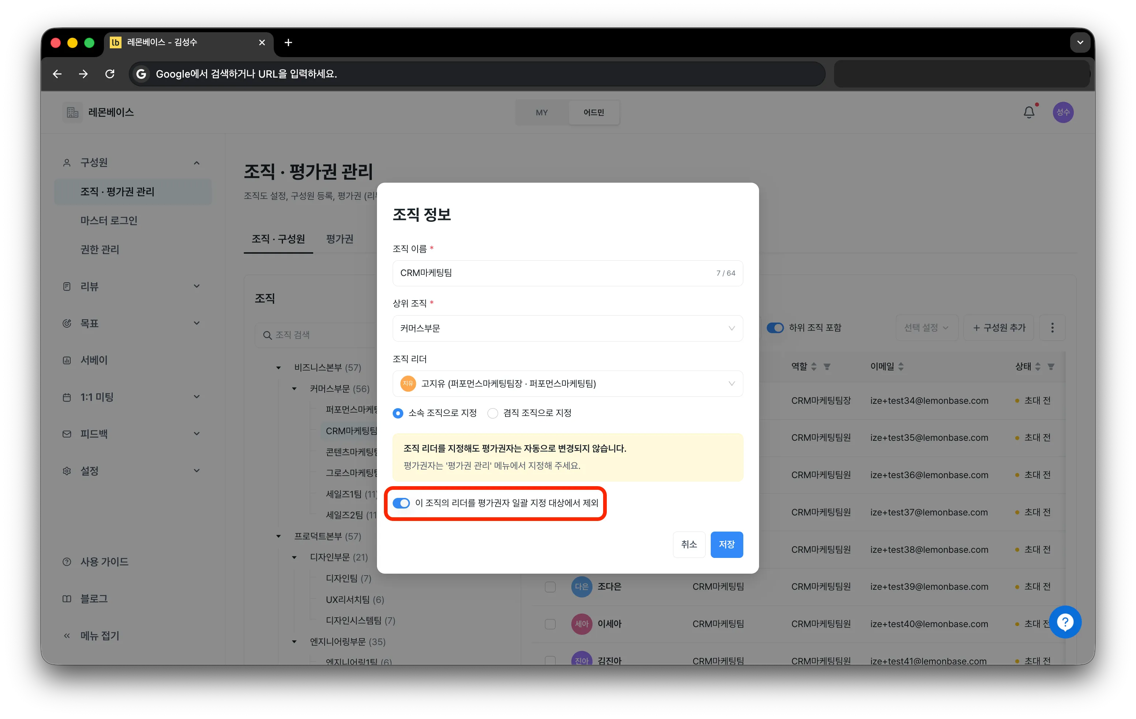Image resolution: width=1136 pixels, height=719 pixels.
Task: Click the 취소 button in dialog
Action: 689,545
